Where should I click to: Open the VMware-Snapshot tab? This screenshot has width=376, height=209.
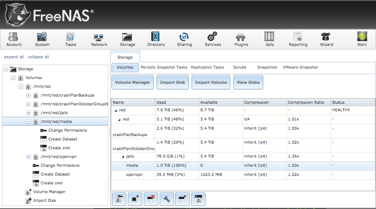300,67
